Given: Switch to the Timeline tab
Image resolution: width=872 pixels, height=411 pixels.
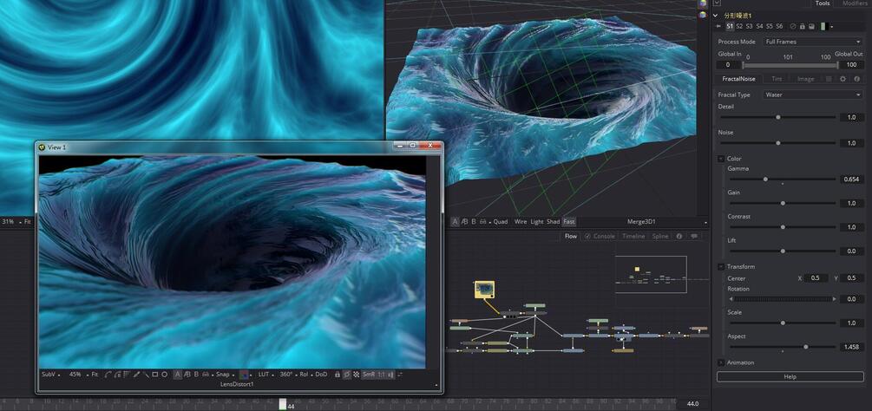Looking at the screenshot, I should 633,236.
